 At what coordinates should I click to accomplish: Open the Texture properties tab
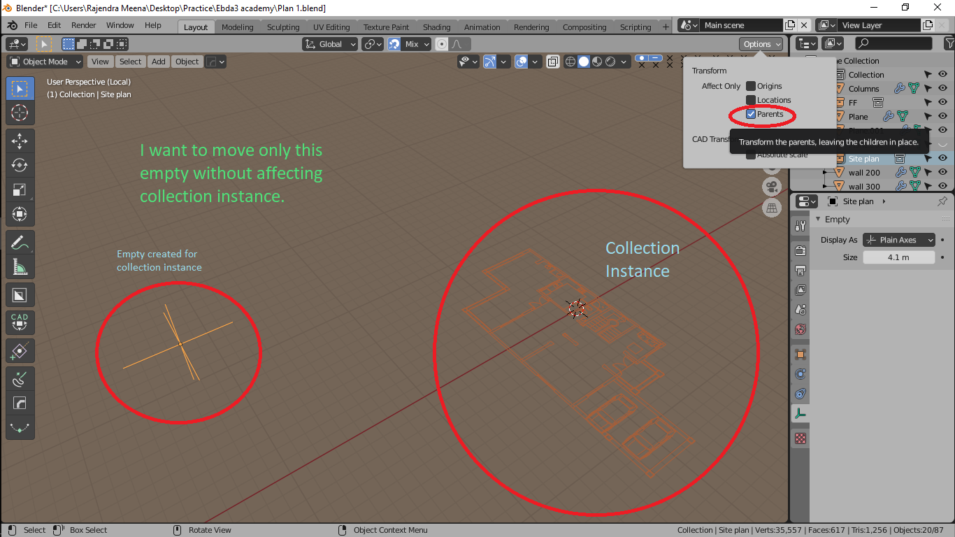point(800,438)
